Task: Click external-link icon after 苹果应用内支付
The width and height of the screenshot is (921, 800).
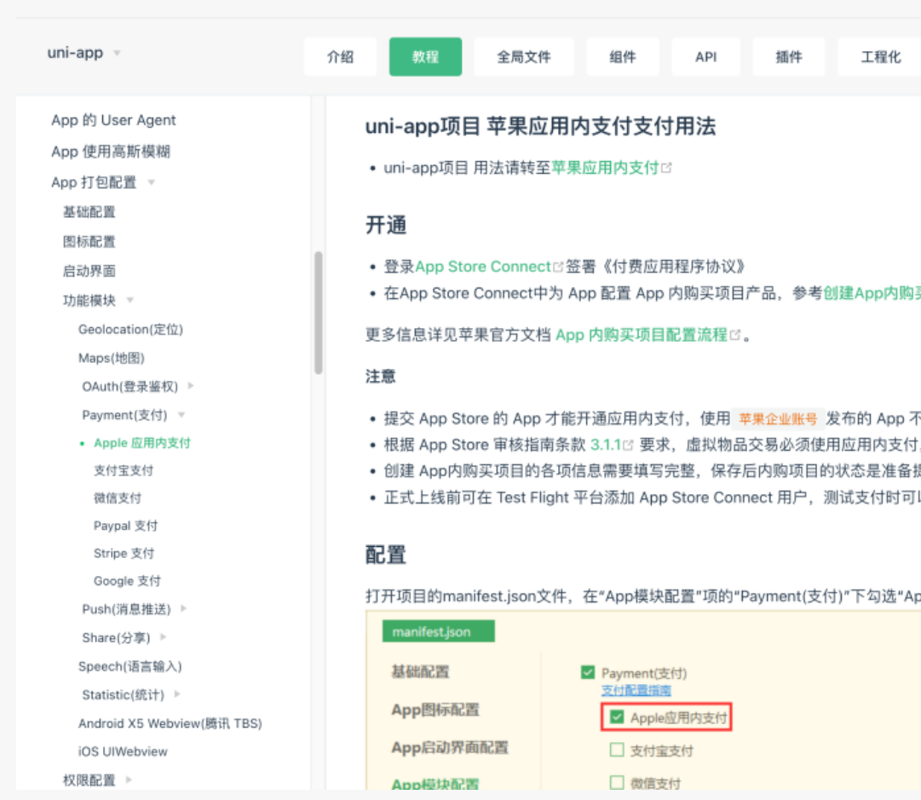Action: (666, 169)
